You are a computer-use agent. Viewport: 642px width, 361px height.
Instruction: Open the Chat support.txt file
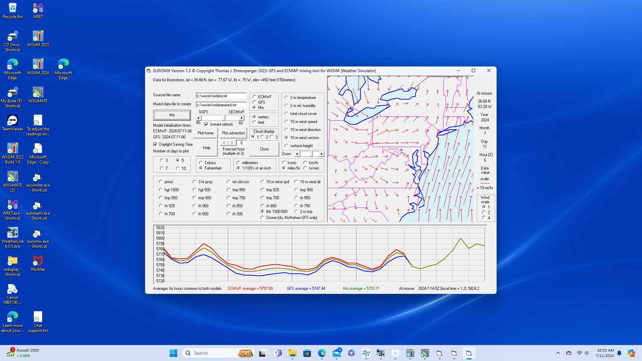tap(38, 322)
